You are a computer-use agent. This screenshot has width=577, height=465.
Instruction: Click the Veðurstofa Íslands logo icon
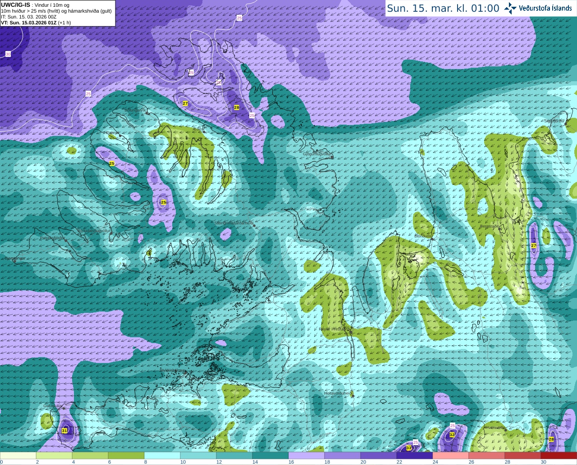pyautogui.click(x=510, y=8)
